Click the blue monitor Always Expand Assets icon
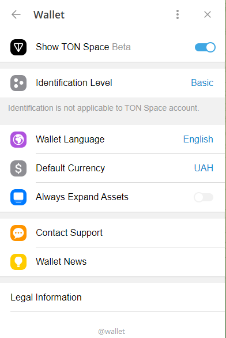The height and width of the screenshot is (338, 226). 18,197
